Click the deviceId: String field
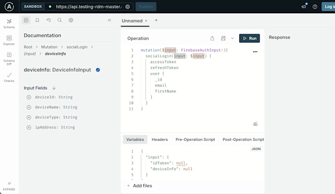 pyautogui.click(x=54, y=97)
